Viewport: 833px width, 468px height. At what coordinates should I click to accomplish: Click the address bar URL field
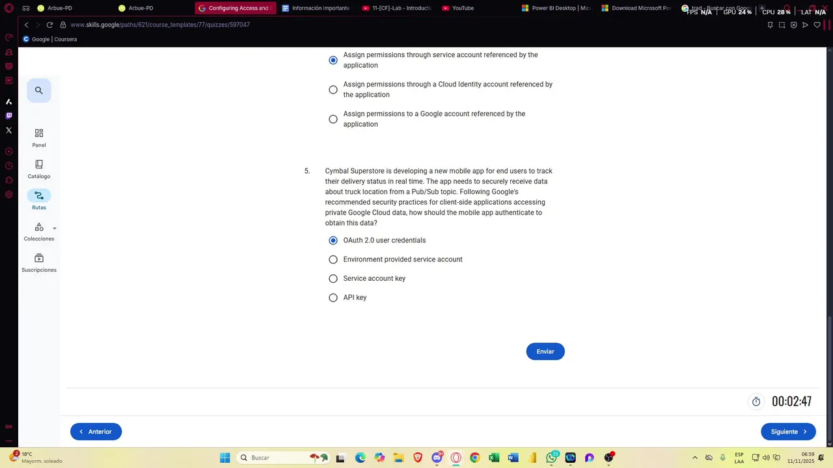(x=159, y=25)
